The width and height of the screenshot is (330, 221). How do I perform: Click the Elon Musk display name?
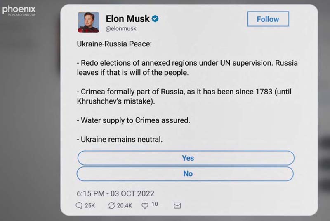coord(127,18)
